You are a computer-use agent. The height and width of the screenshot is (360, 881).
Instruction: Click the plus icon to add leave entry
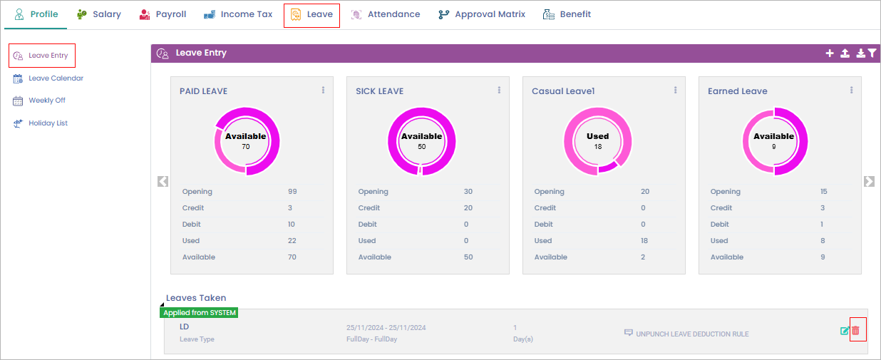click(x=829, y=53)
